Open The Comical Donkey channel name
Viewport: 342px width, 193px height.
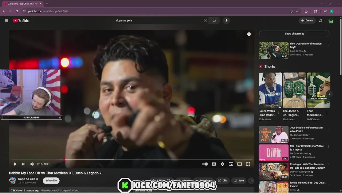[x=300, y=135]
